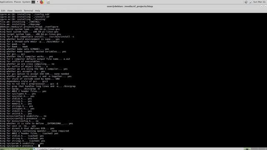Image resolution: width=267 pixels, height=150 pixels.
Task: Click line 'sys/param.h usability... yes'
Action: (x=22, y=143)
